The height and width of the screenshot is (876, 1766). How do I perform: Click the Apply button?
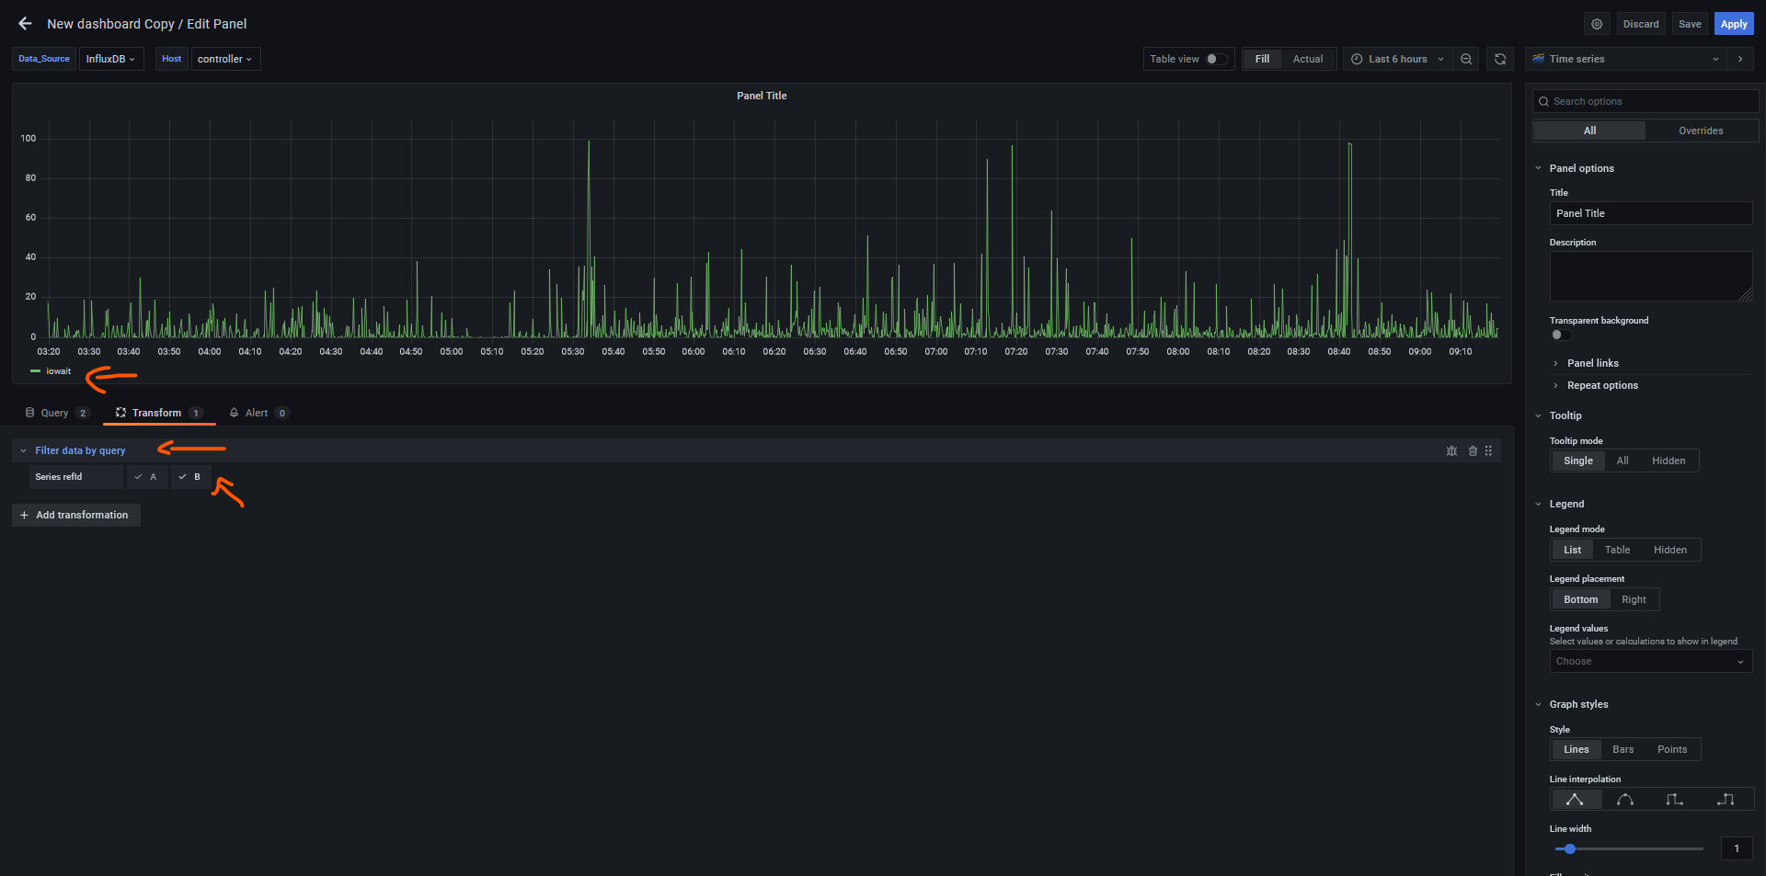click(1733, 24)
